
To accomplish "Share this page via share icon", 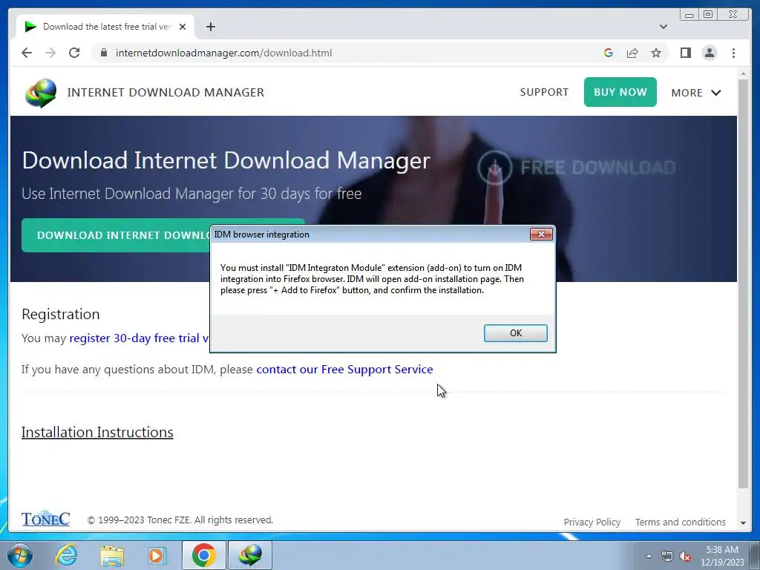I will (632, 53).
